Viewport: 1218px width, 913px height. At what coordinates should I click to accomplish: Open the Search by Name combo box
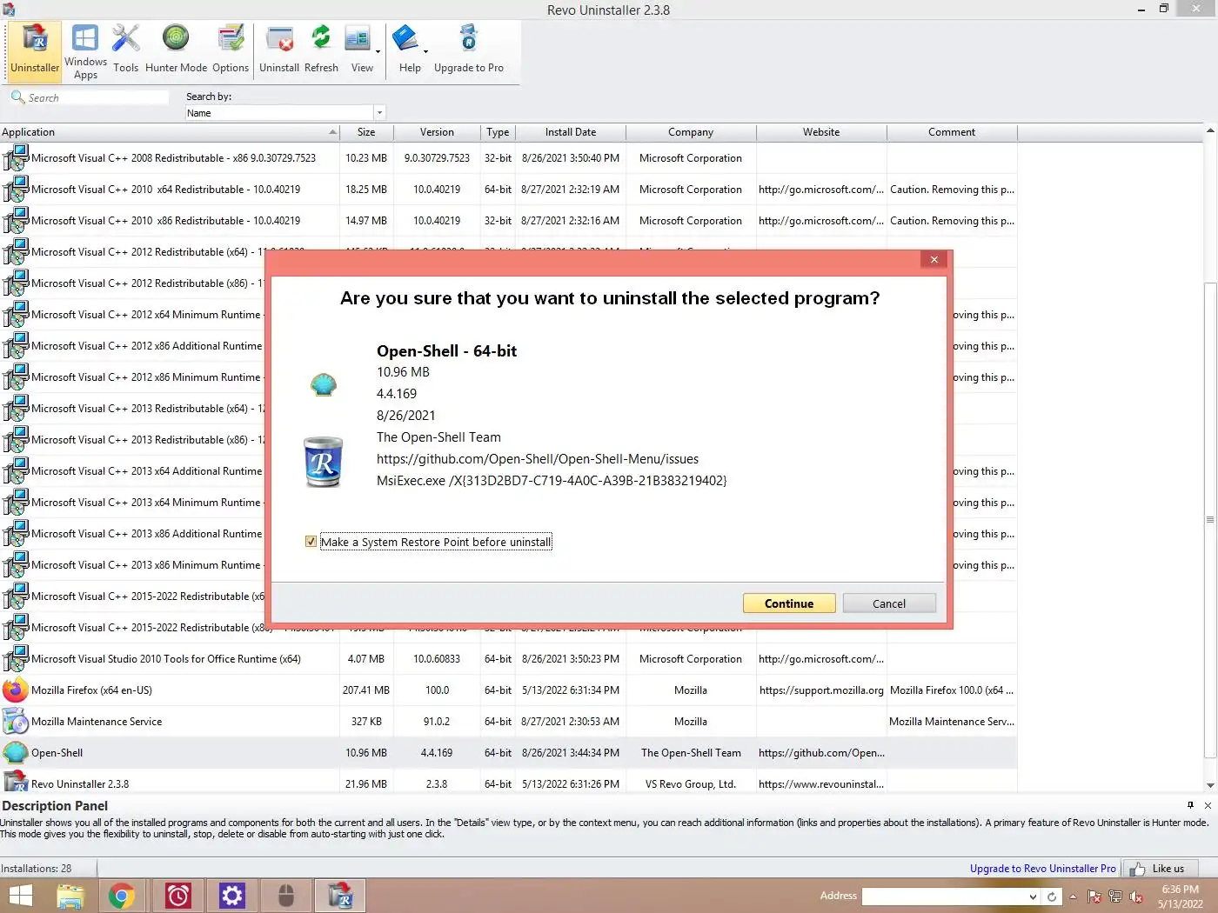tap(284, 113)
